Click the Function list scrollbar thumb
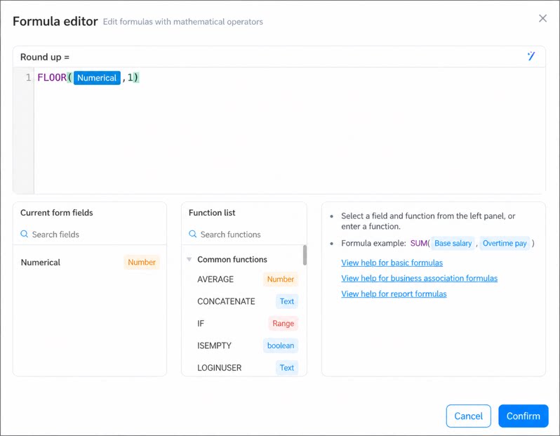The image size is (560, 436). 305,255
